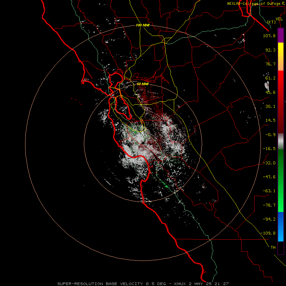286x286 pixels.
Task: Click the VEL legend title
Action: [279, 19]
